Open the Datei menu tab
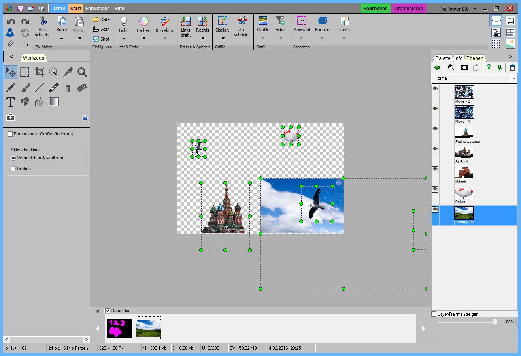Viewport: 521px width, 356px height. 59,8
